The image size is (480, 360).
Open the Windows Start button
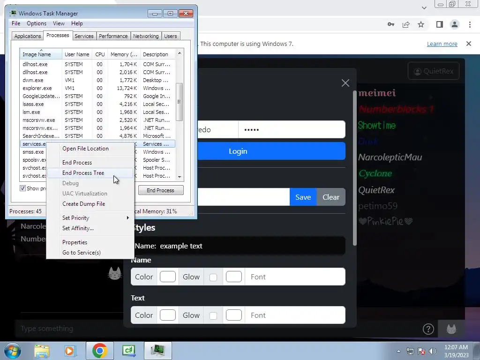coord(13,351)
